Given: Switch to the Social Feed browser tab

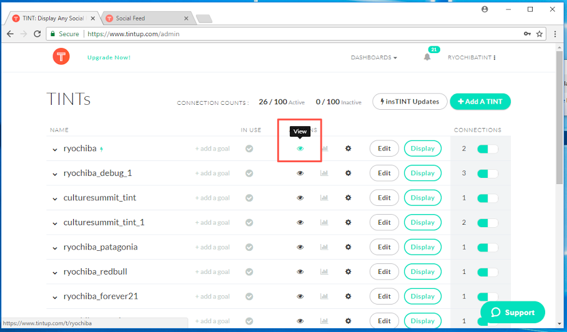Looking at the screenshot, I should pos(147,18).
